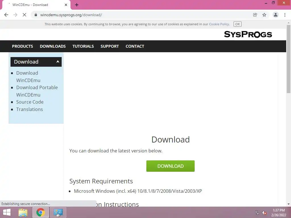Dismiss cookie notice with OK

pos(237,24)
